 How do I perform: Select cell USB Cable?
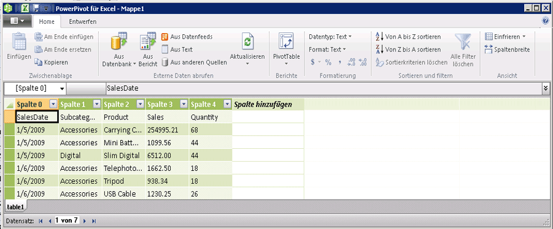point(123,194)
